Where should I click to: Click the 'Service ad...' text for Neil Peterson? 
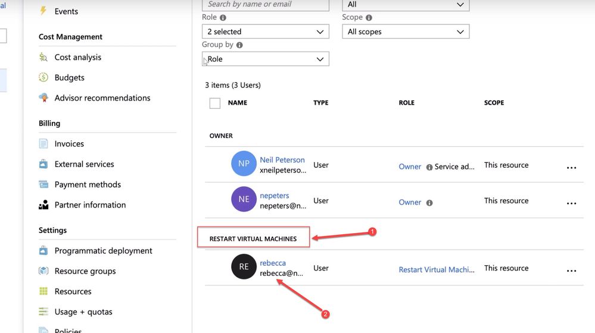point(454,166)
